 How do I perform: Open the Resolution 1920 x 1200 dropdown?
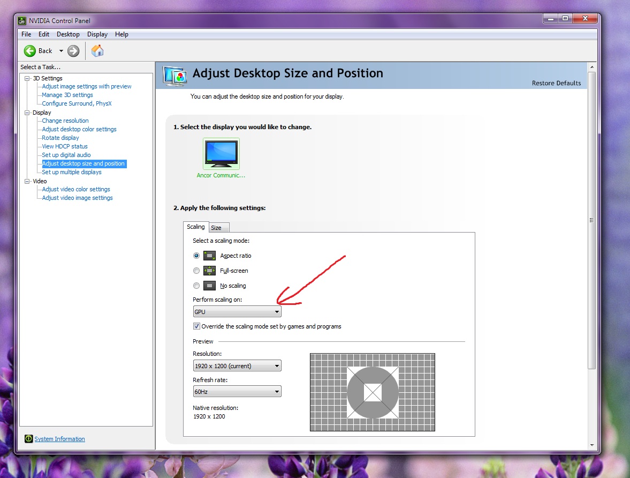coord(237,366)
